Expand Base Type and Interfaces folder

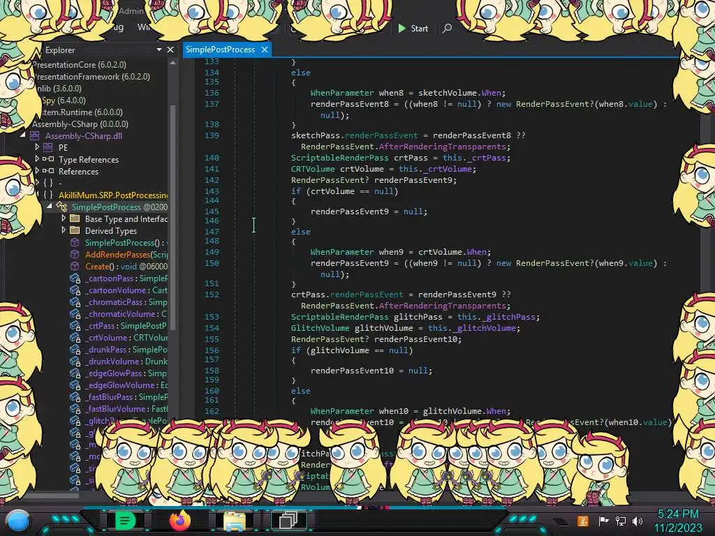pyautogui.click(x=64, y=218)
